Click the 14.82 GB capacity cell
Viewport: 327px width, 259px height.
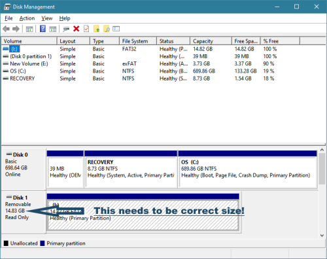(203, 49)
